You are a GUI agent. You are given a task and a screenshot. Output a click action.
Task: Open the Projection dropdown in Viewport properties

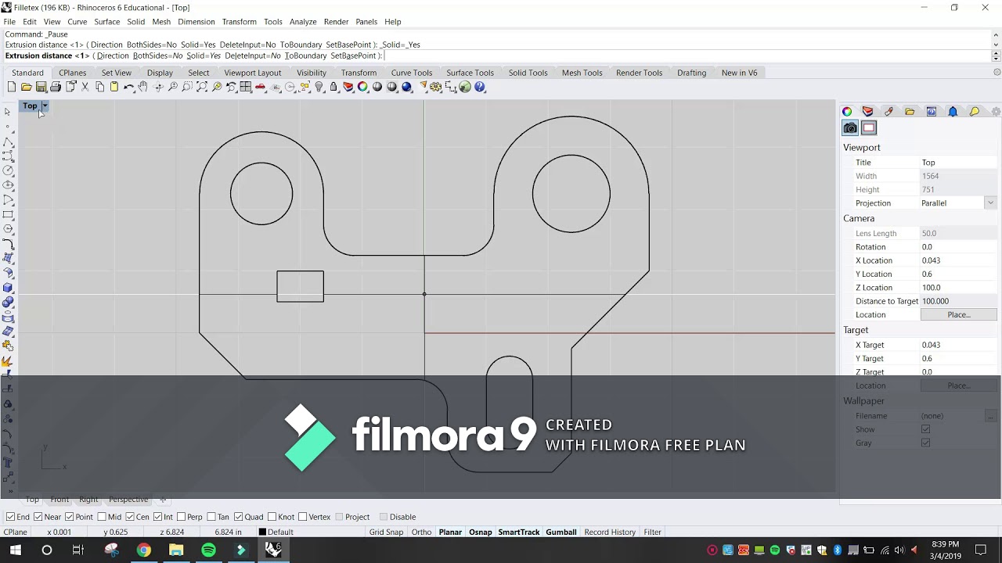coord(990,203)
